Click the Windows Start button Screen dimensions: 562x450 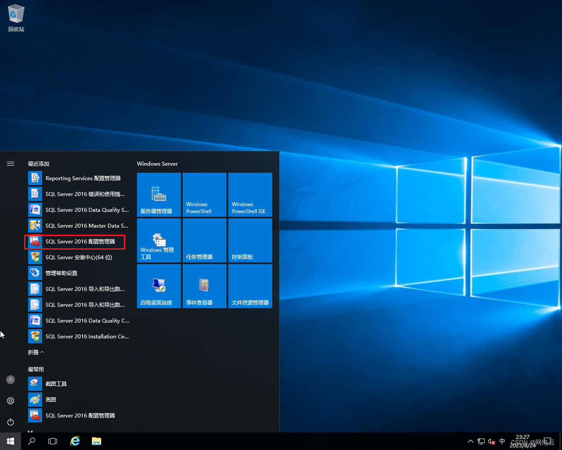click(x=11, y=441)
